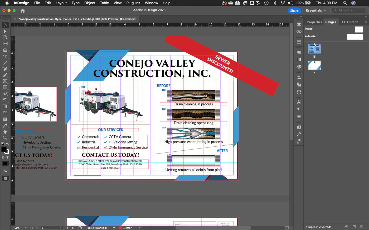Open the Pages panel flyout menu
This screenshot has height=230, width=369.
(366, 22)
